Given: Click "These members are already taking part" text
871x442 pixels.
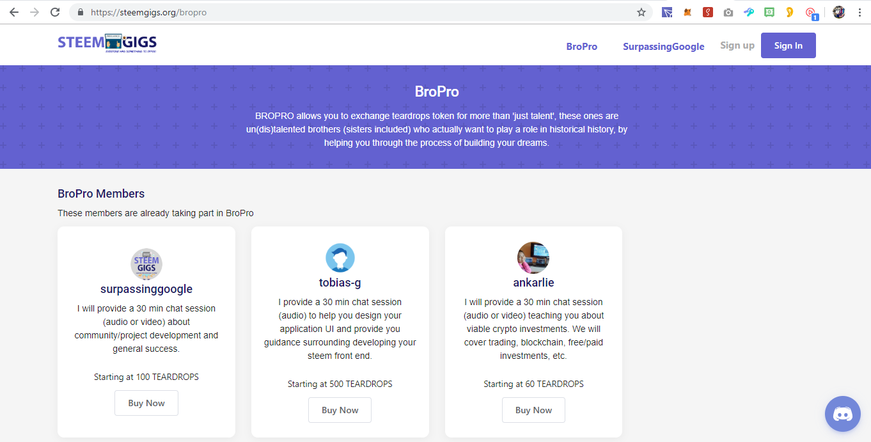Looking at the screenshot, I should coord(155,213).
